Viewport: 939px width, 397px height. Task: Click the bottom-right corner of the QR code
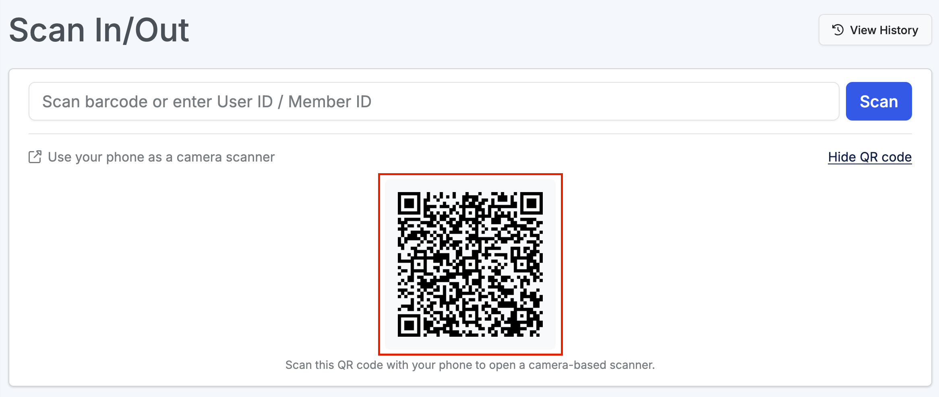point(538,332)
